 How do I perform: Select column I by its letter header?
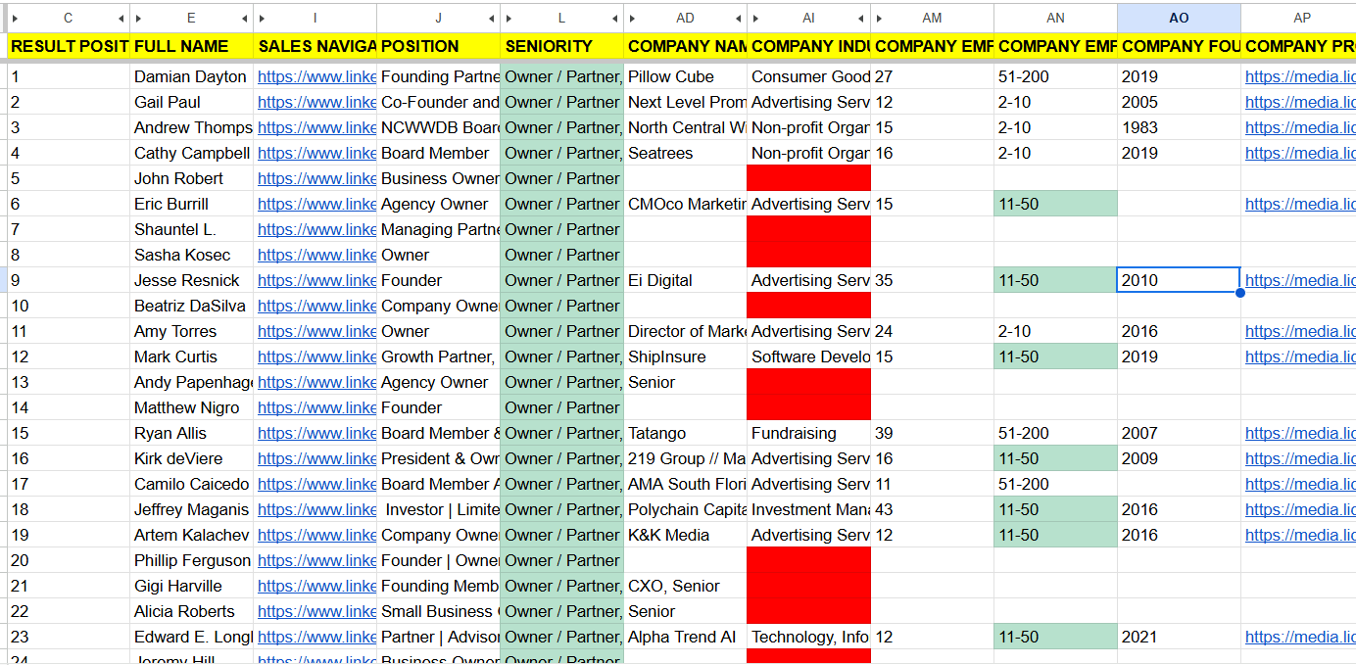click(x=315, y=19)
